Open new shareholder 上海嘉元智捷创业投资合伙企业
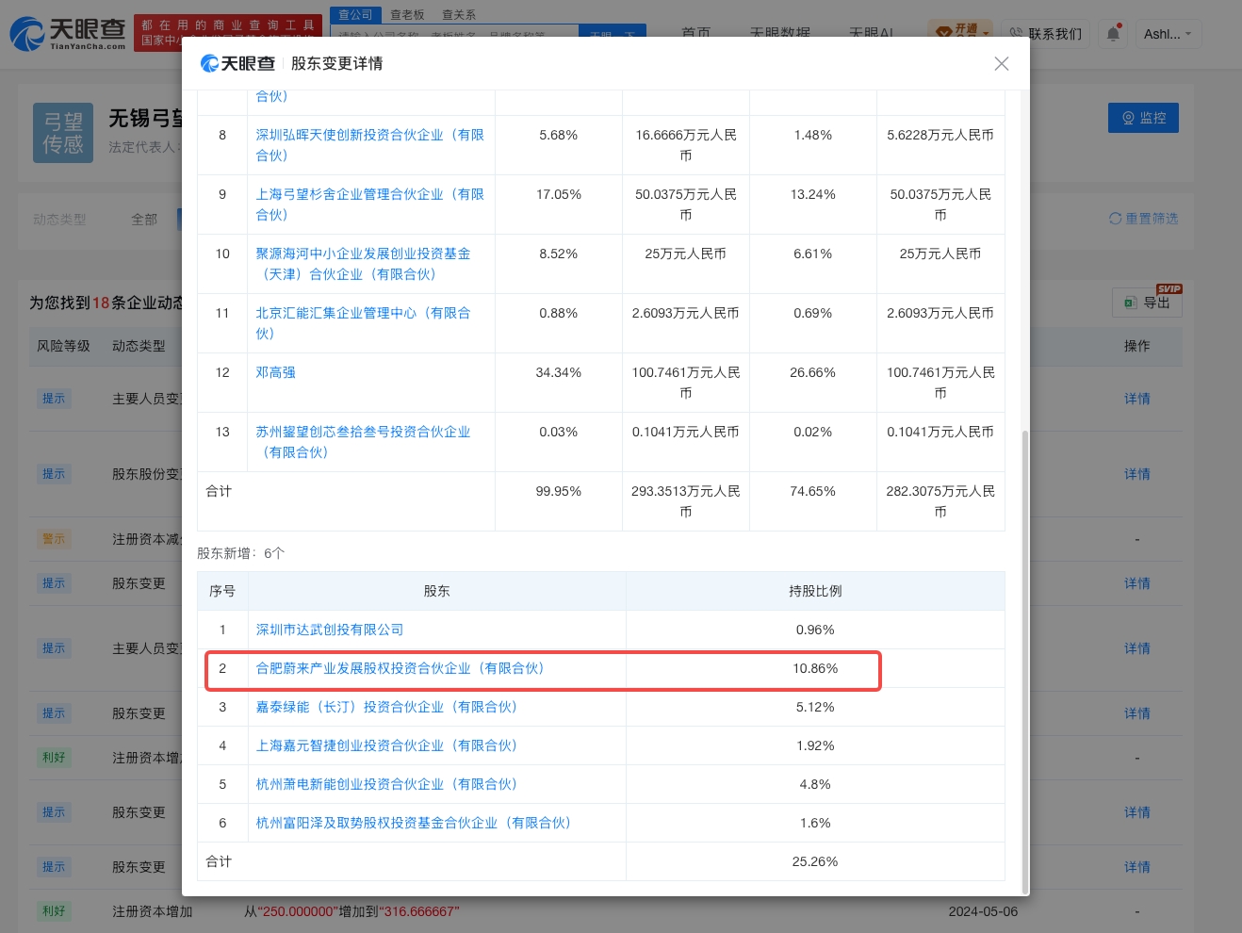Viewport: 1242px width, 933px height. (x=386, y=745)
